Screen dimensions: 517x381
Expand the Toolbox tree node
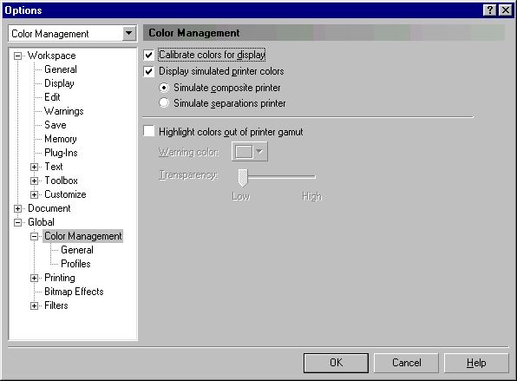point(35,181)
